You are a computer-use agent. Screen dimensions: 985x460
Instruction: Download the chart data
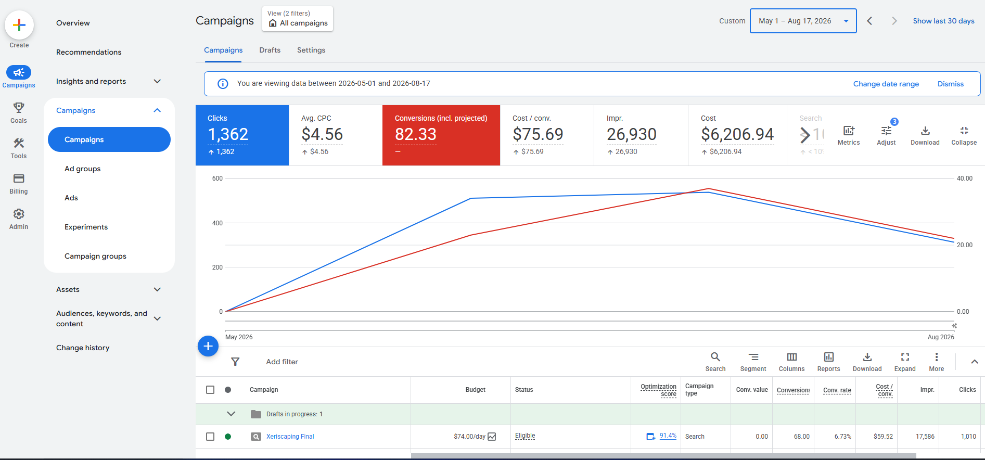coord(925,131)
